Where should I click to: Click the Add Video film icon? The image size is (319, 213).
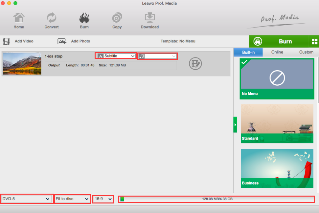click(7, 41)
